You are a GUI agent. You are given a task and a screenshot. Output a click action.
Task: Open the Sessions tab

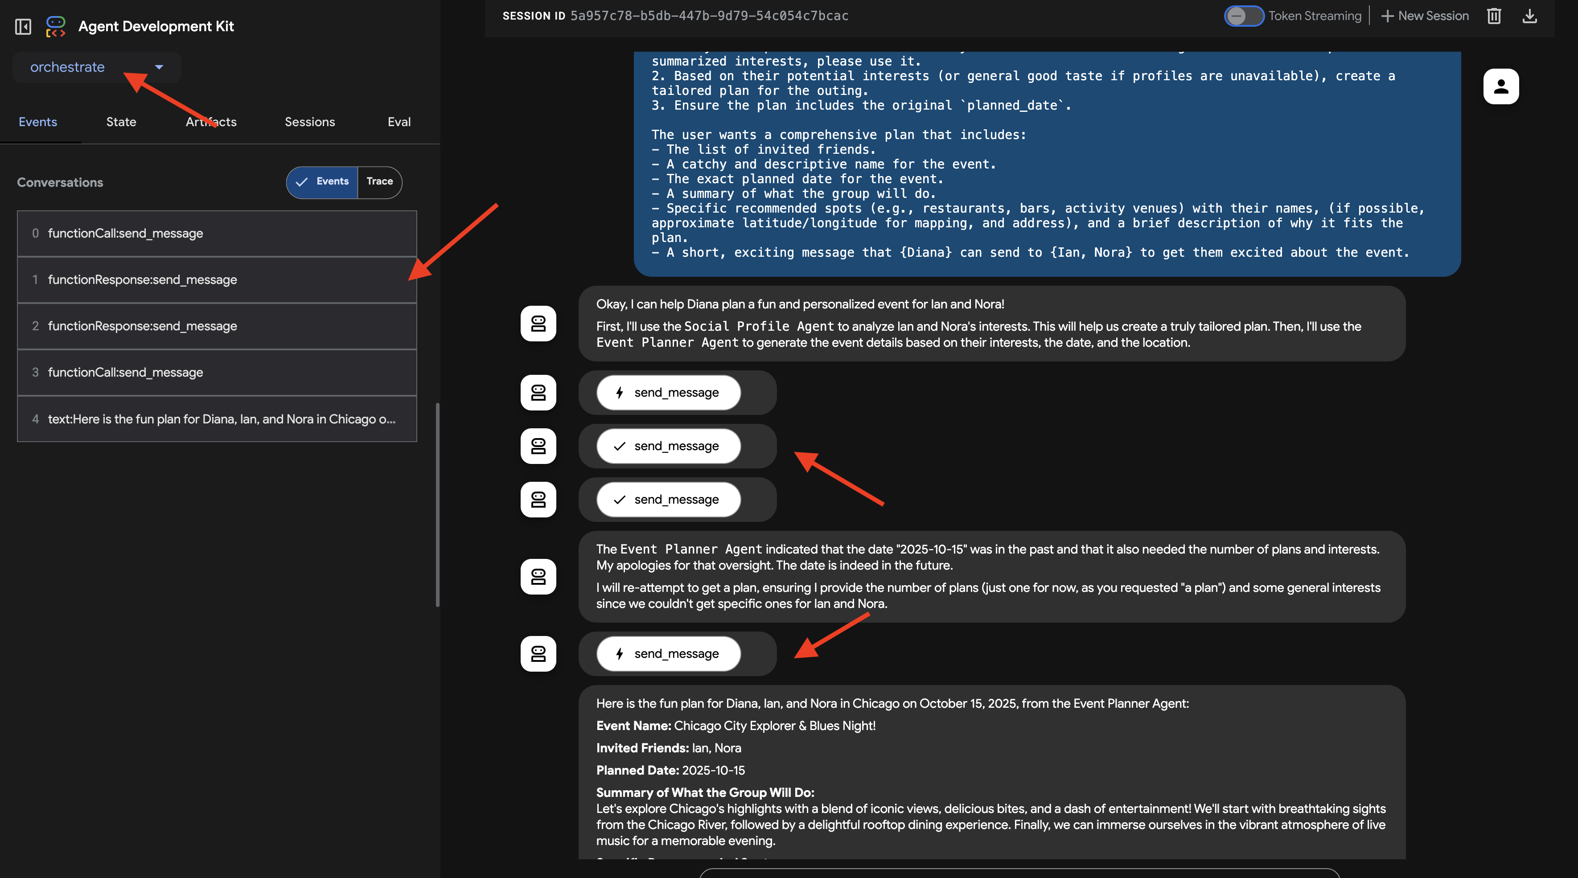coord(309,122)
